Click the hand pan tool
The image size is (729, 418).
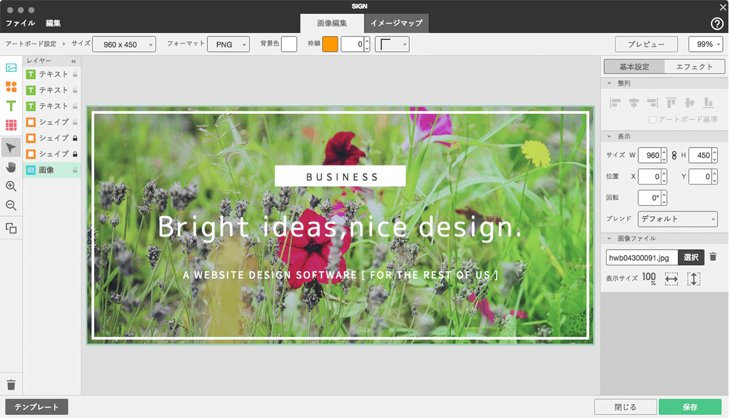(x=11, y=167)
